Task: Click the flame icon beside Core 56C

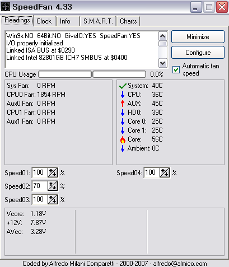Action: click(123, 139)
